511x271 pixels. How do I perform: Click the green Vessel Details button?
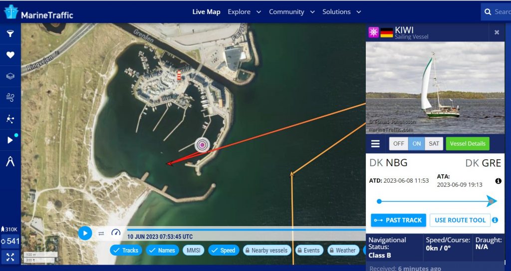pyautogui.click(x=468, y=144)
